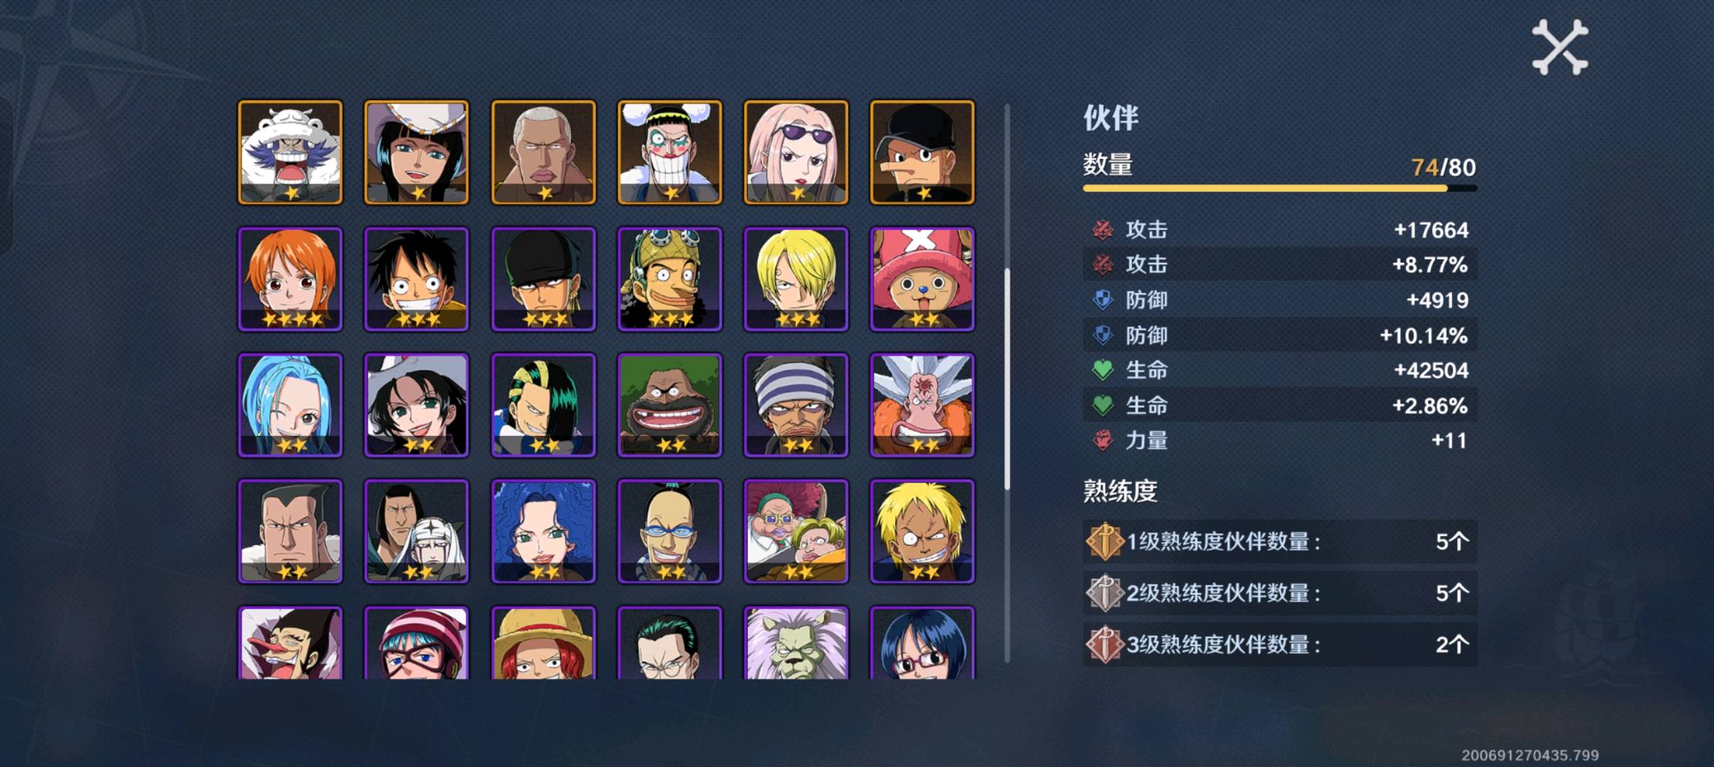Click the level 1 proficiency badge icon

click(1104, 541)
